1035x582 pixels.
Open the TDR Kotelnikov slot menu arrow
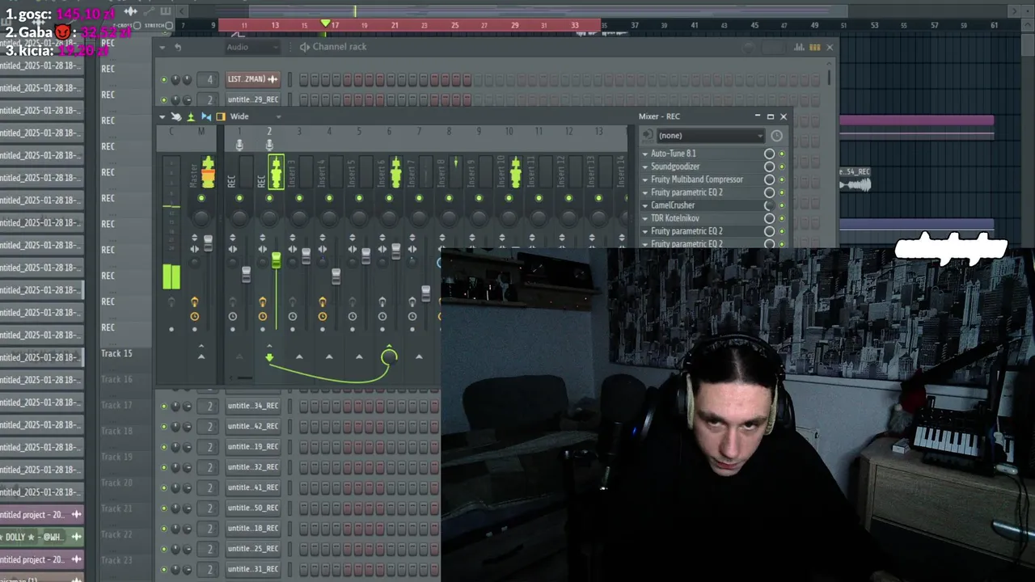point(645,218)
